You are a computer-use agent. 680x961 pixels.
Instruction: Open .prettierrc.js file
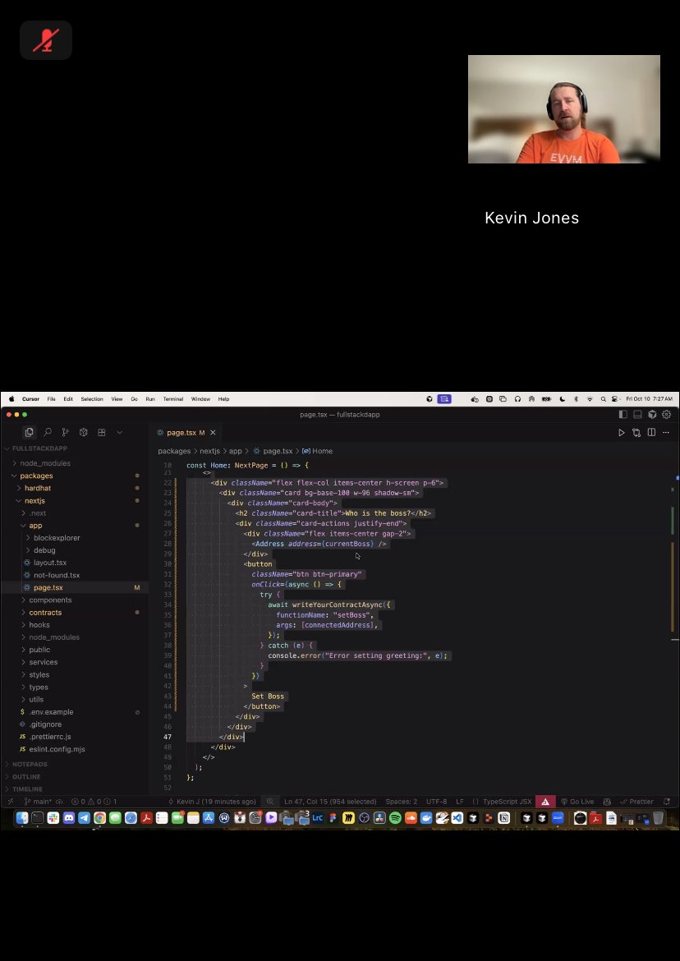pyautogui.click(x=49, y=737)
